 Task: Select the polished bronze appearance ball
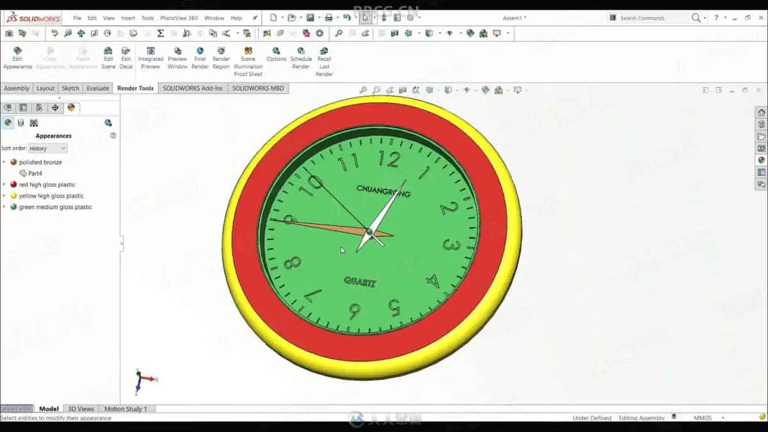pos(13,163)
